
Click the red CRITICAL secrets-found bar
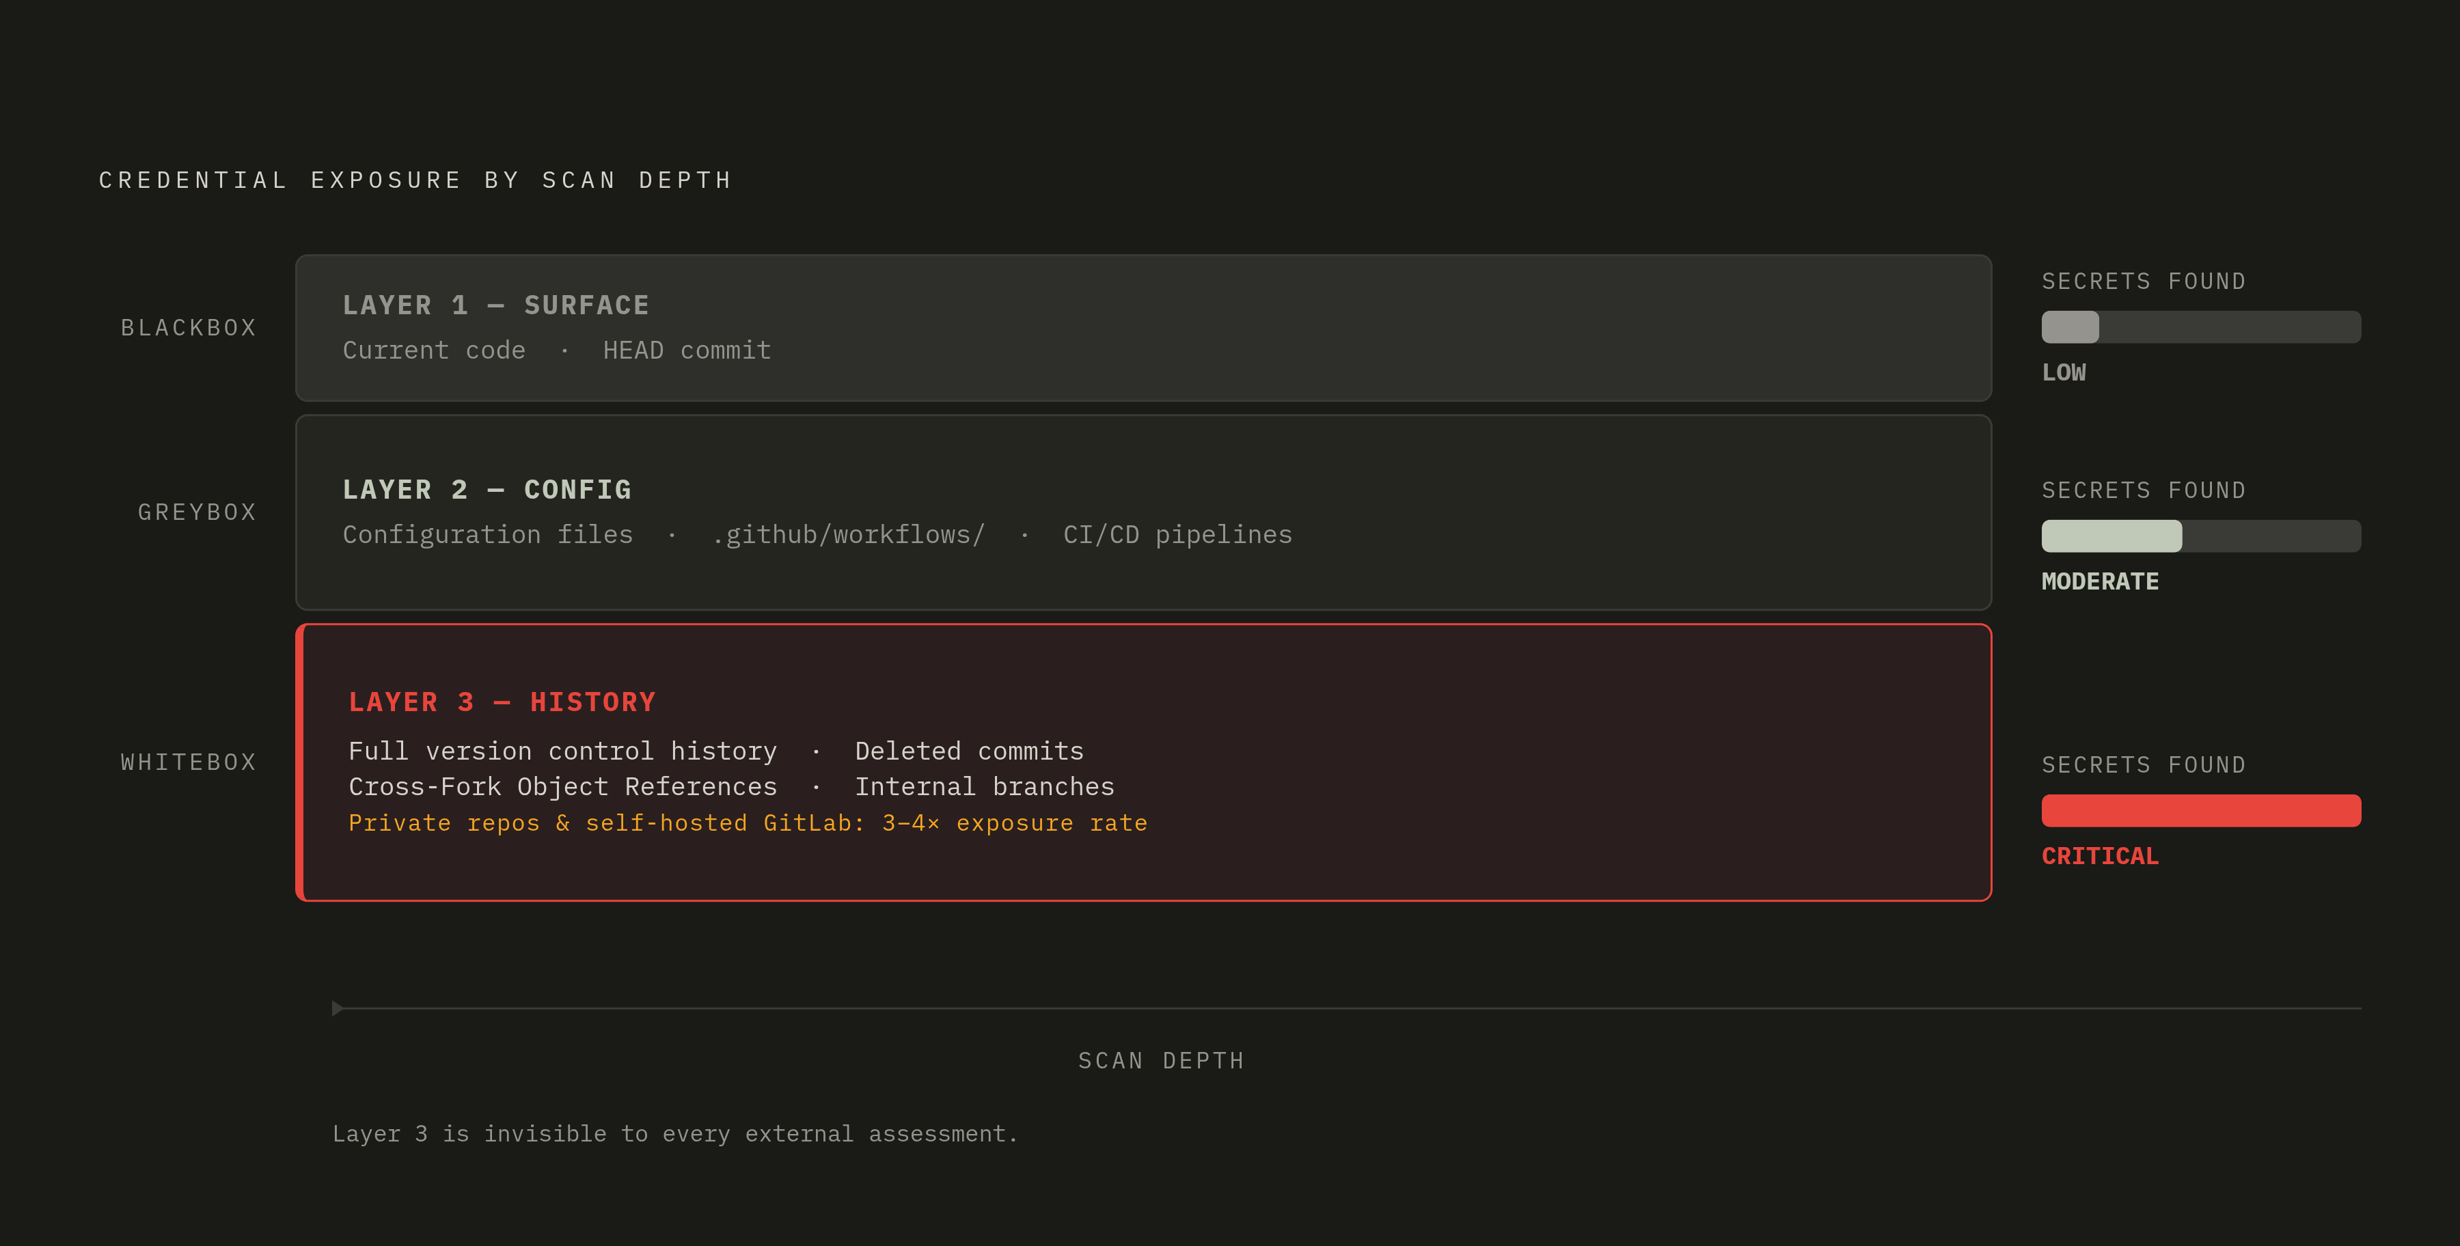pos(2201,811)
